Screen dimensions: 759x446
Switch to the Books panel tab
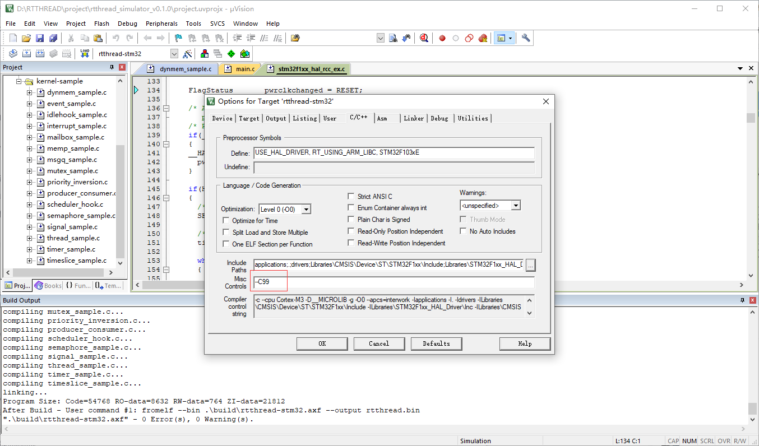48,285
